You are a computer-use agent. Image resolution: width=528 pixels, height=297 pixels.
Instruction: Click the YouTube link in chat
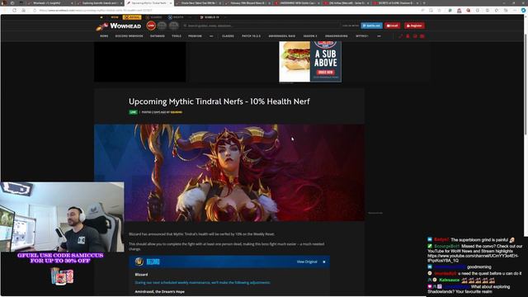coord(473,258)
